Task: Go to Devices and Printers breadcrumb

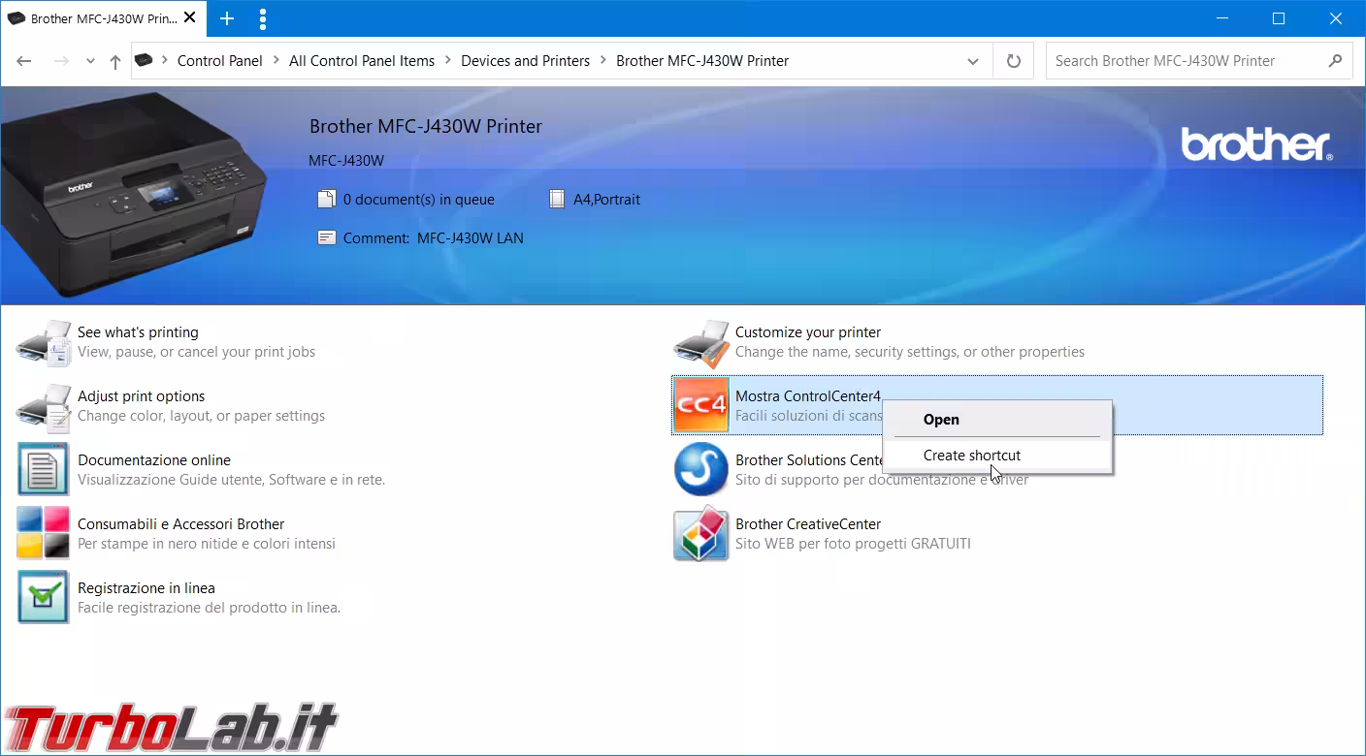Action: tap(525, 61)
